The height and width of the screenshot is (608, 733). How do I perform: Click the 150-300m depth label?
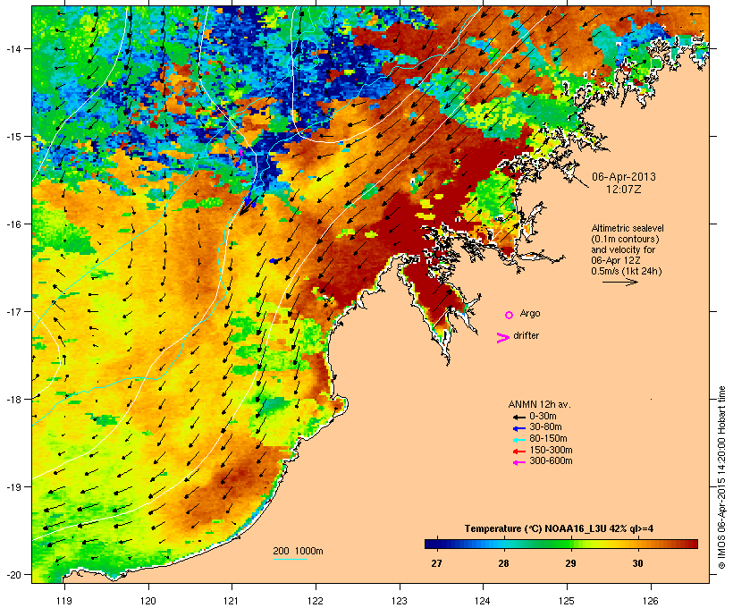click(551, 451)
